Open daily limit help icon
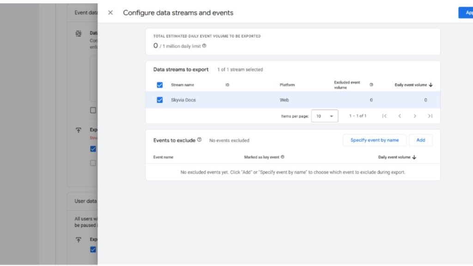 point(204,46)
